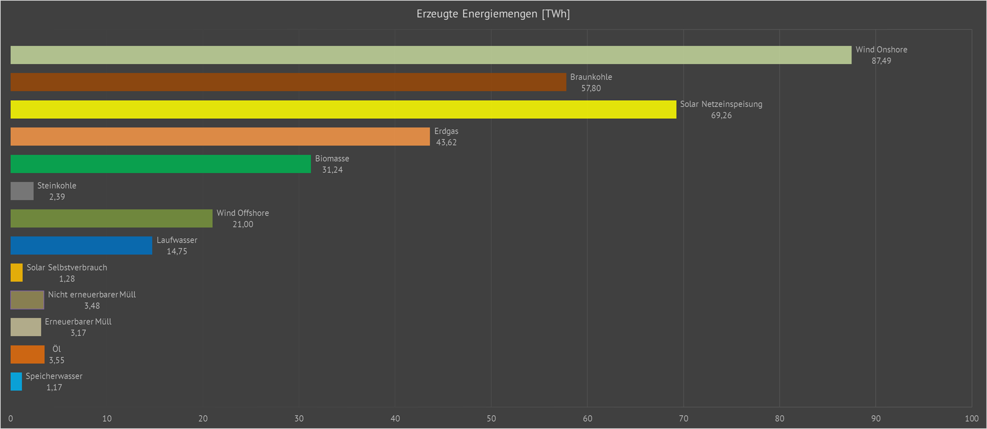987x429 pixels.
Task: Click the Erdgas 43,62 data label
Action: coord(446,137)
